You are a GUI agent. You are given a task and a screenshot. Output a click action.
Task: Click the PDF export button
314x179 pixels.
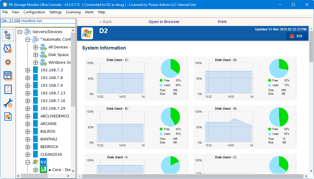tap(296, 36)
